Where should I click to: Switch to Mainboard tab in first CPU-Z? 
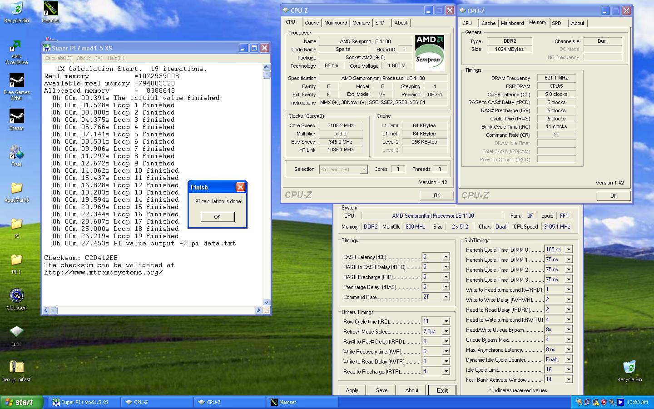click(336, 23)
